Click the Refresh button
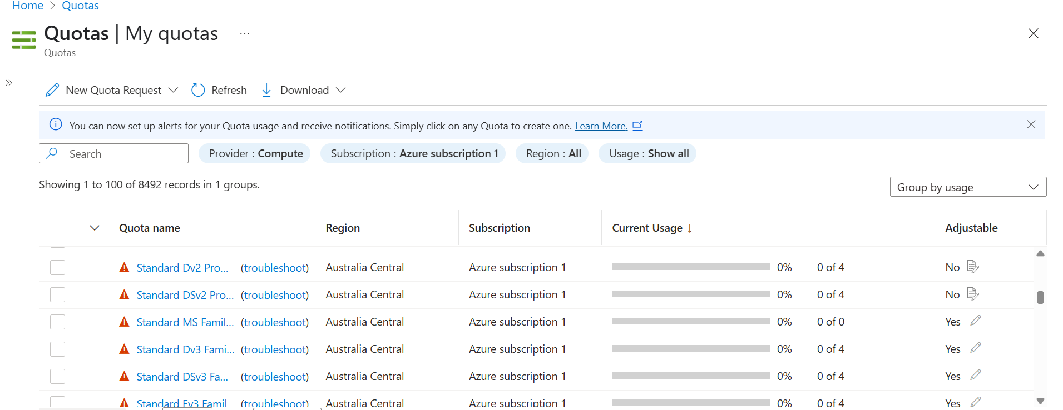Image resolution: width=1063 pixels, height=410 pixels. point(219,90)
